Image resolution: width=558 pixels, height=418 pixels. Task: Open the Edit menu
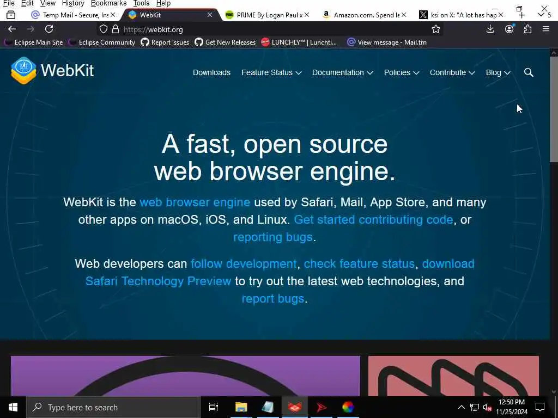pos(27,3)
